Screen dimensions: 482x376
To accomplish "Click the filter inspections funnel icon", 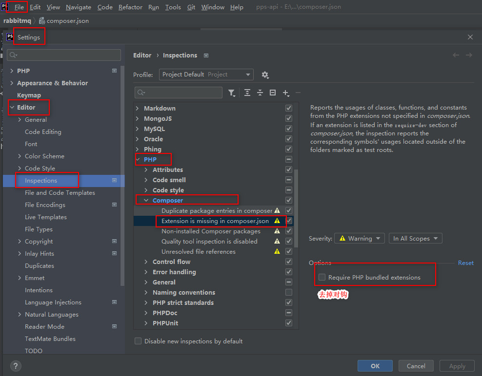I will click(232, 93).
